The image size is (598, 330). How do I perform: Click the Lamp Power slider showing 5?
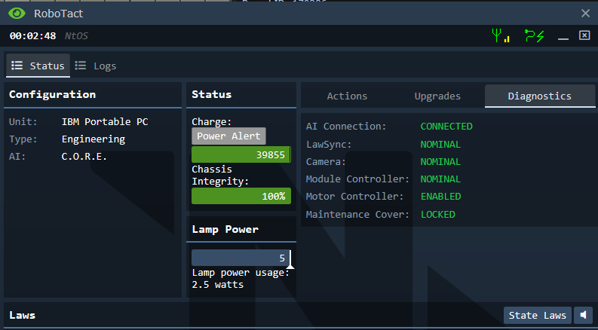(241, 258)
